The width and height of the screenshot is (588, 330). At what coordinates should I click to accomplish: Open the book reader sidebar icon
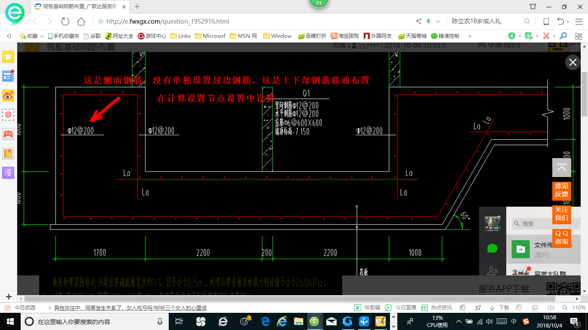8,153
